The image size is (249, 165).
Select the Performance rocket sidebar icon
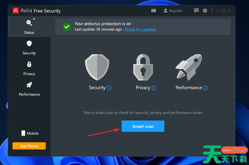(29, 85)
